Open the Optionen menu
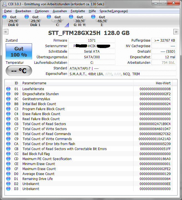 [42, 11]
